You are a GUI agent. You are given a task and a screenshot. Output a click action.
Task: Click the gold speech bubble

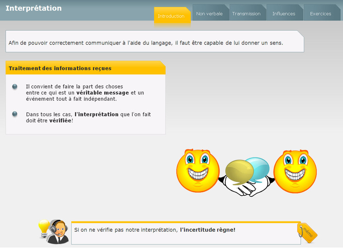click(x=238, y=172)
